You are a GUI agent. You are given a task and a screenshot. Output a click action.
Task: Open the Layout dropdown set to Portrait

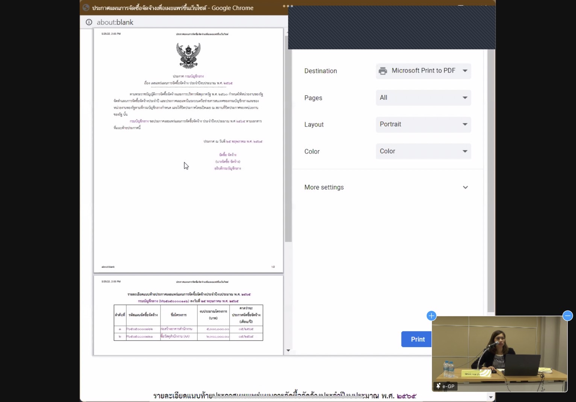click(x=423, y=124)
